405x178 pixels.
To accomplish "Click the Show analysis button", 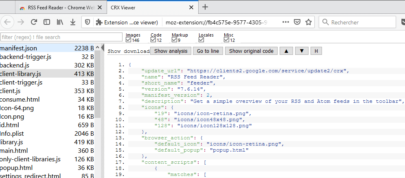I will tap(171, 51).
